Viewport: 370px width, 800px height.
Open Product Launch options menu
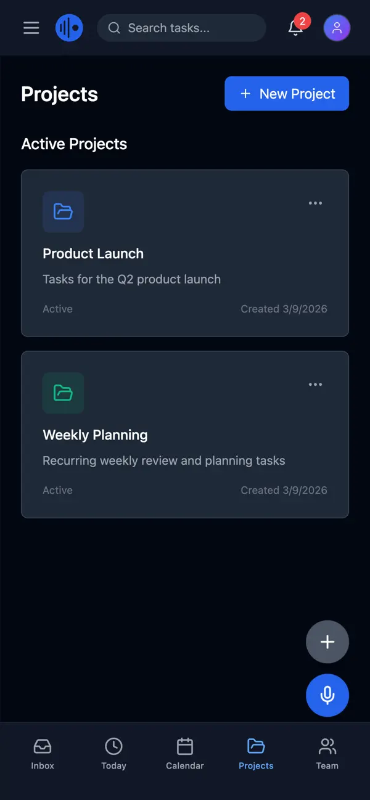click(315, 203)
